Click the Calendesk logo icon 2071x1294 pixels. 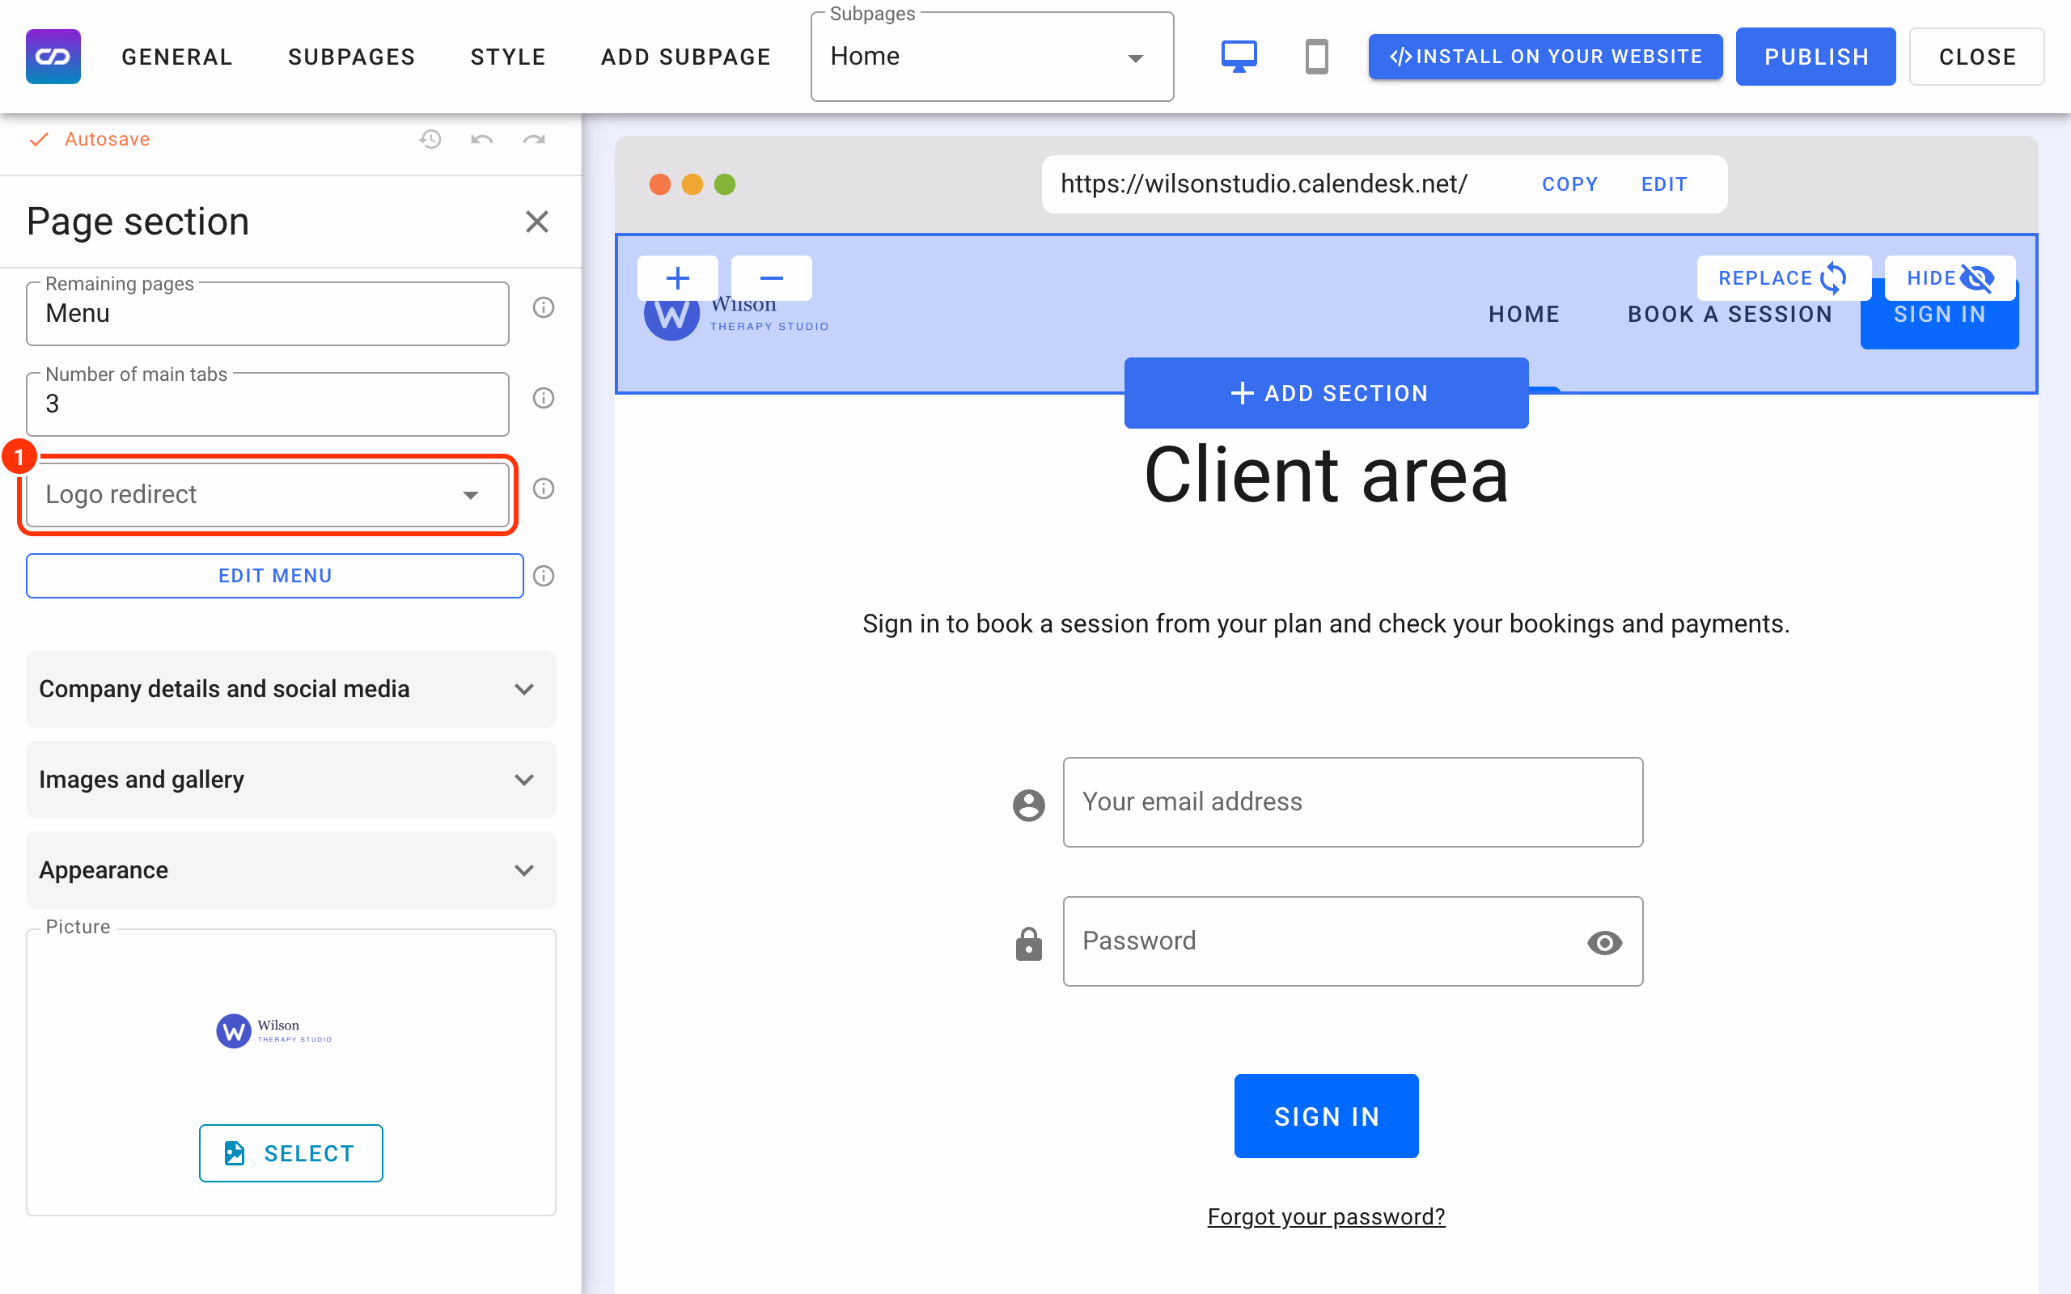(x=53, y=57)
